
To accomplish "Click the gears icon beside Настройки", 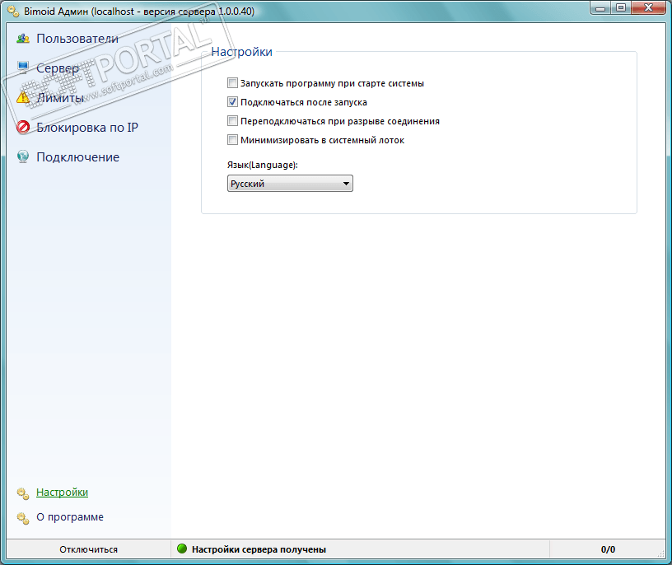I will point(23,493).
